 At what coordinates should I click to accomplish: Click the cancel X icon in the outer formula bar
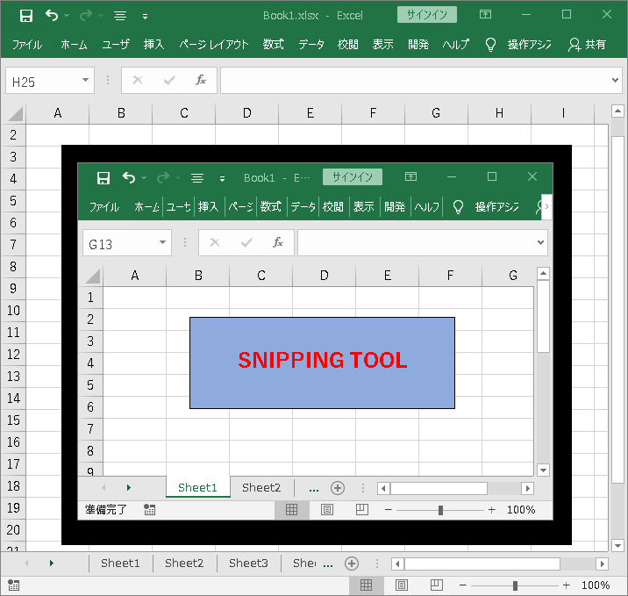click(138, 80)
